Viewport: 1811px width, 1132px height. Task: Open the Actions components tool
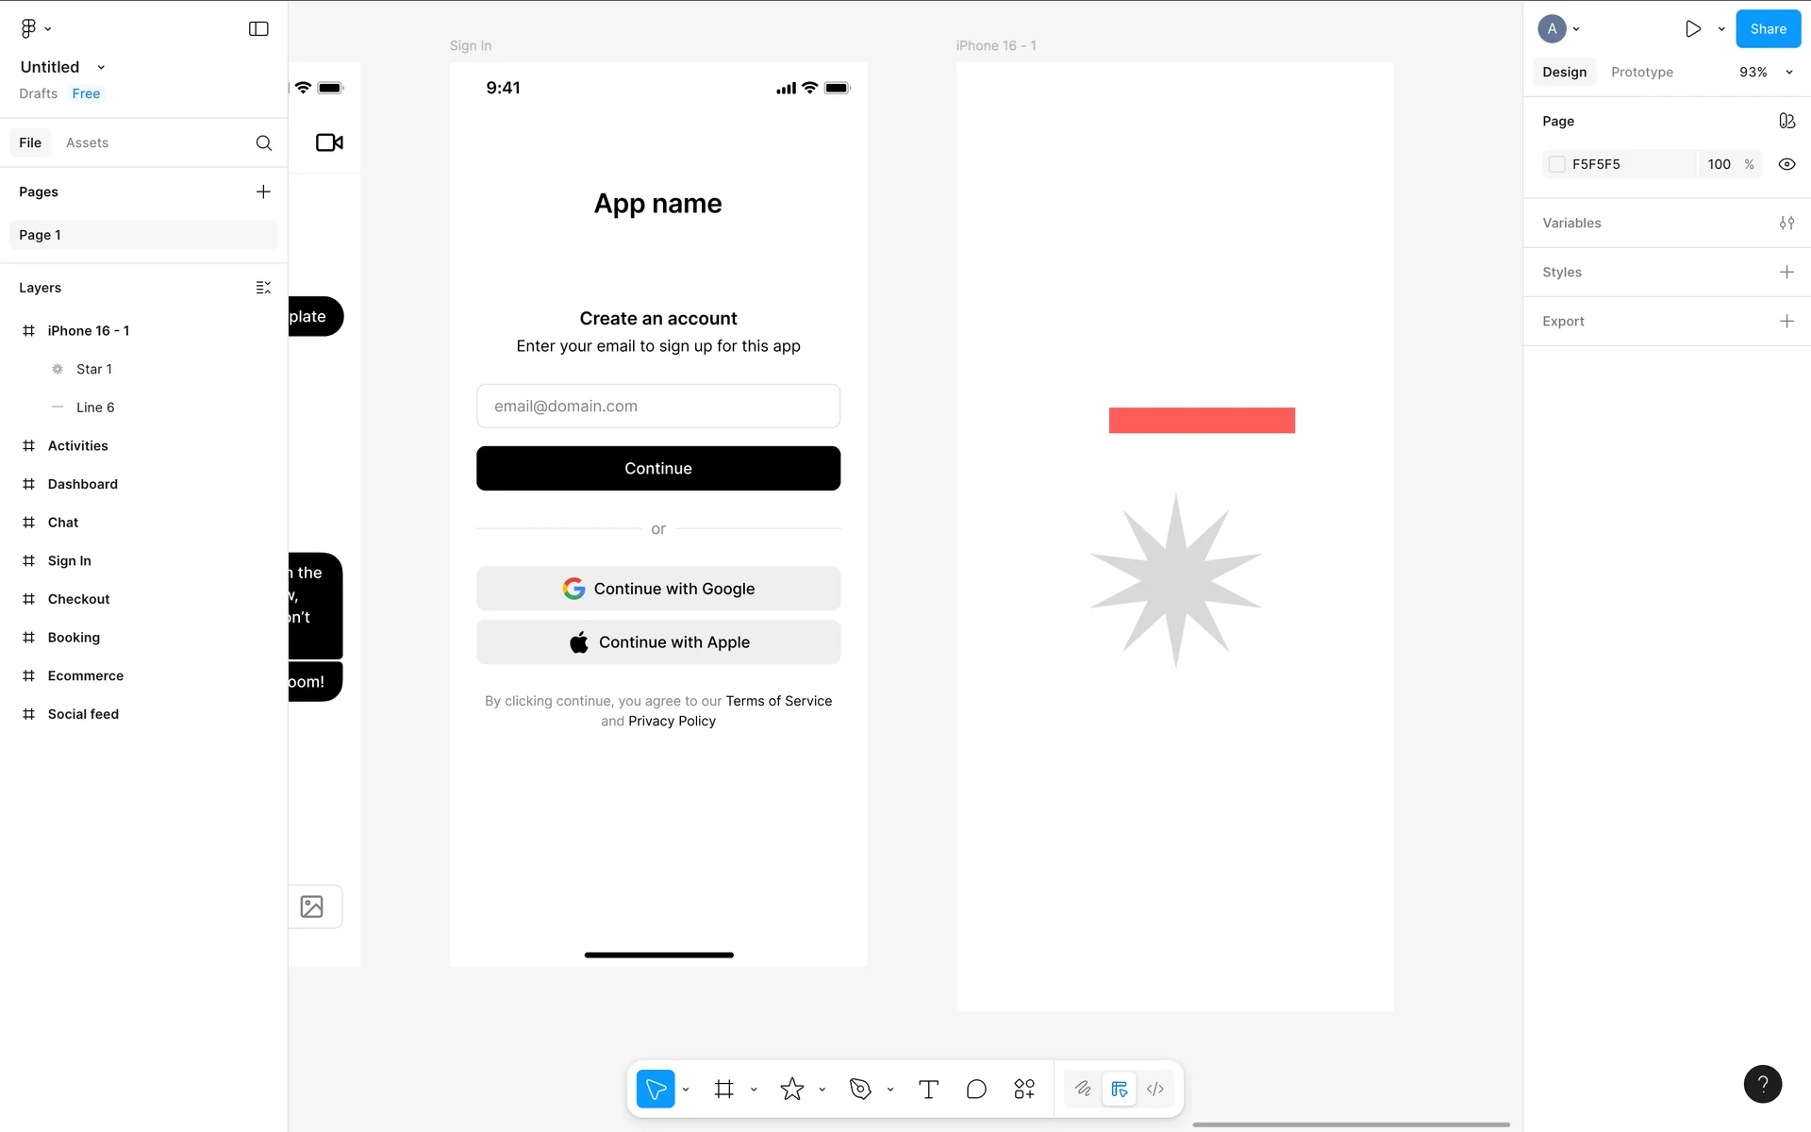pos(1024,1090)
